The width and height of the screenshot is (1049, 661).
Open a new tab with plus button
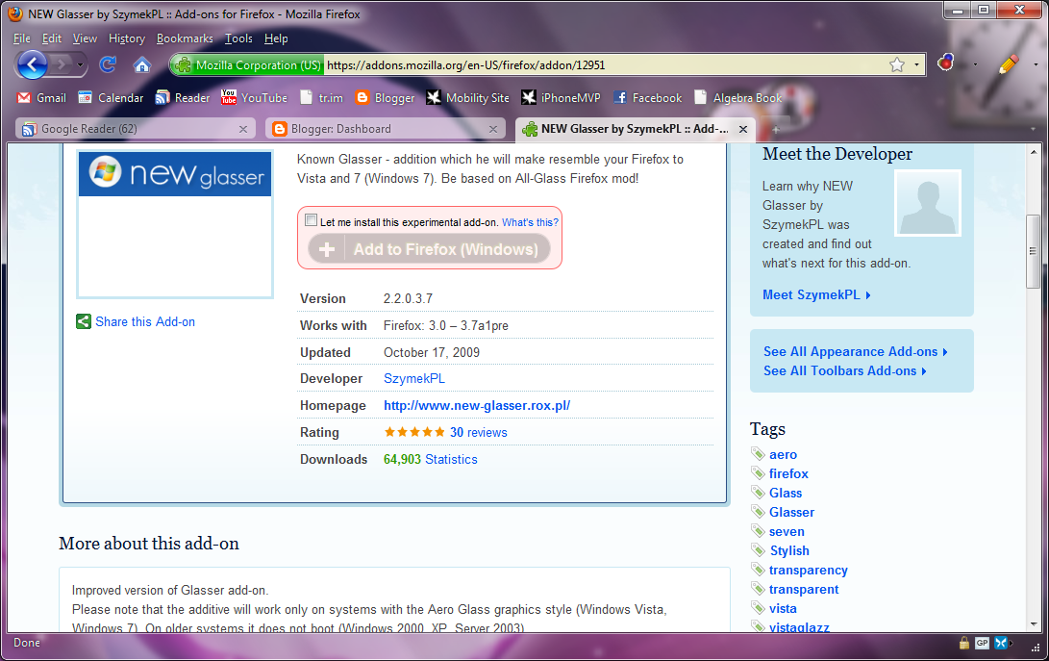[776, 129]
